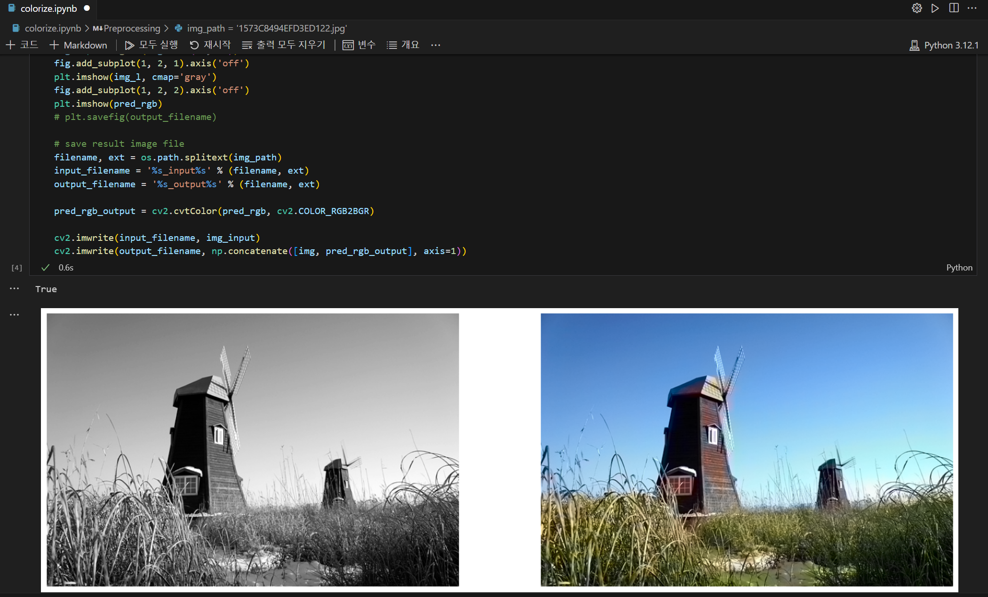This screenshot has width=988, height=597.
Task: Click the colorized windmill image output
Action: point(747,450)
